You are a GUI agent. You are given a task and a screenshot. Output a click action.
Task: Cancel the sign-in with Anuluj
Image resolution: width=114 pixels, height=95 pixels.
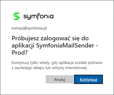[x=60, y=79]
